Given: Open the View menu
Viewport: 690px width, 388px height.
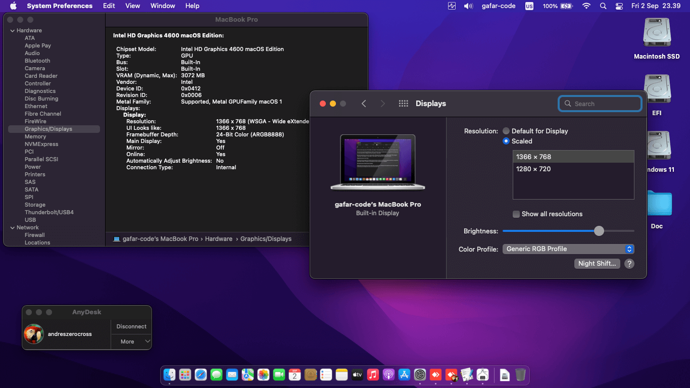Looking at the screenshot, I should coord(133,6).
